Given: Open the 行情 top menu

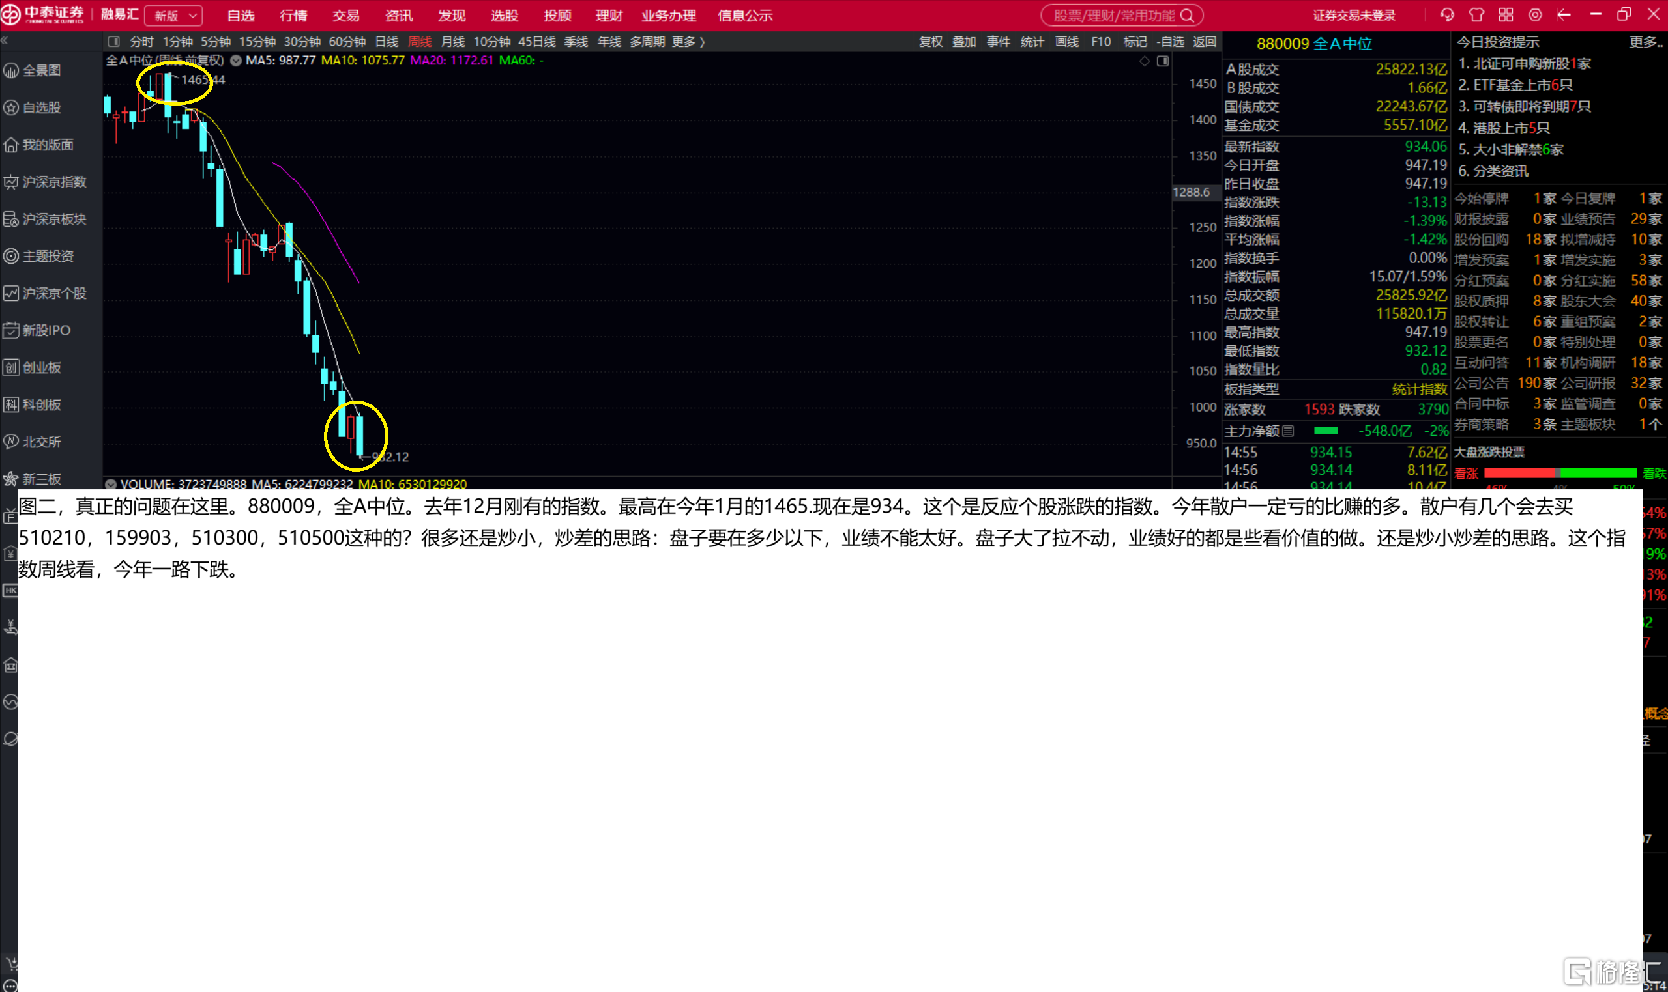Looking at the screenshot, I should tap(293, 16).
